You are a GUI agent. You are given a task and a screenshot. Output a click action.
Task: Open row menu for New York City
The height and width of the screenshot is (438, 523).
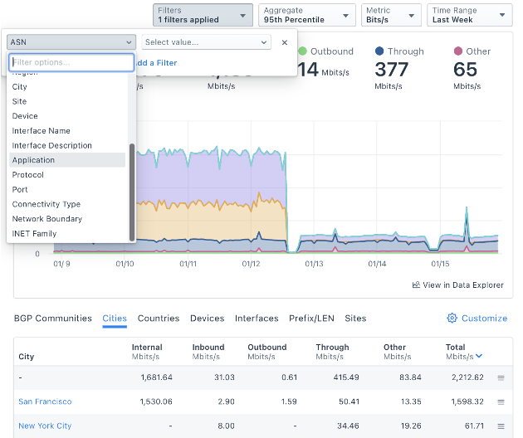pos(501,426)
